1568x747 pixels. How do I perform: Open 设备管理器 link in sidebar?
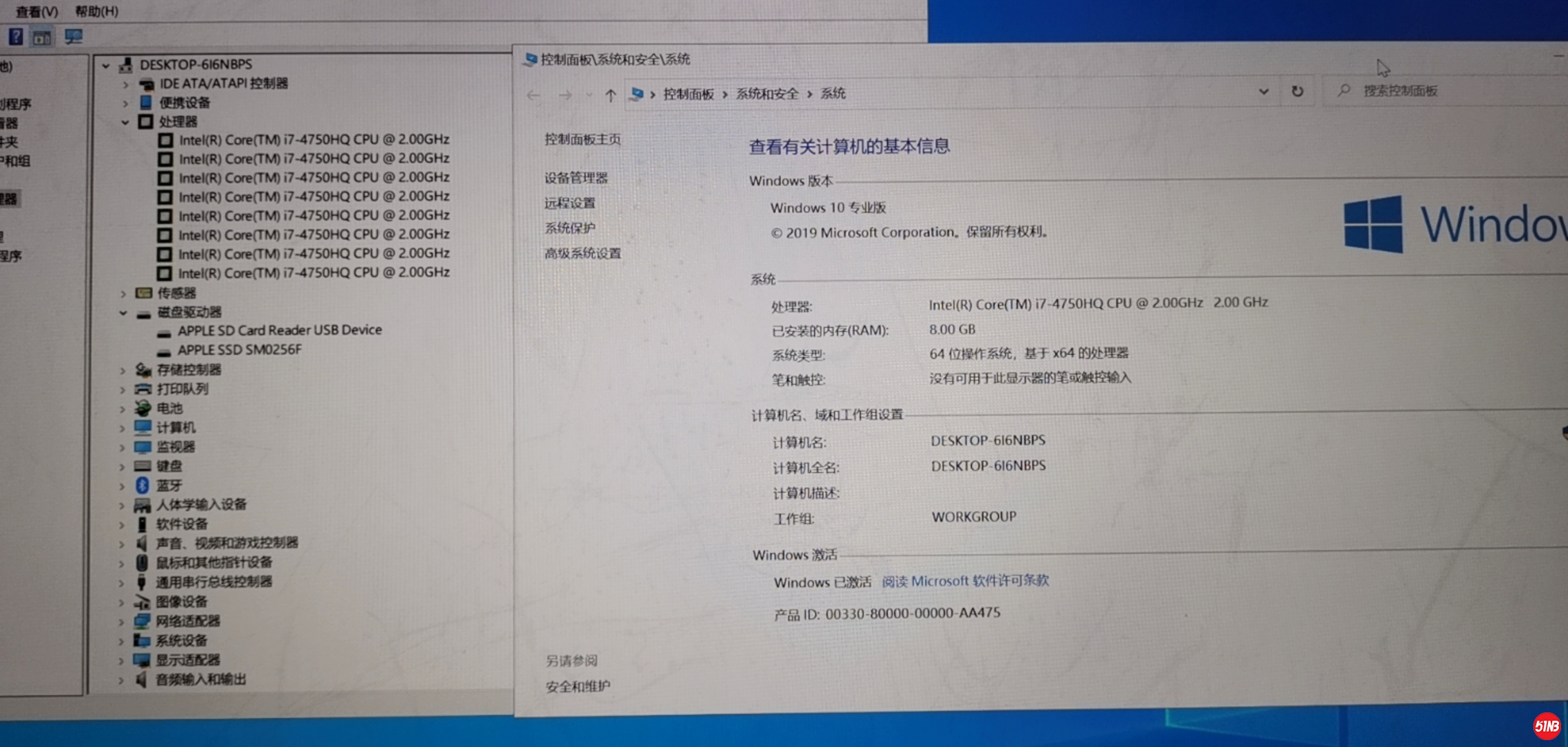[x=575, y=178]
